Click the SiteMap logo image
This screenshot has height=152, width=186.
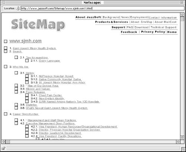click(x=38, y=24)
